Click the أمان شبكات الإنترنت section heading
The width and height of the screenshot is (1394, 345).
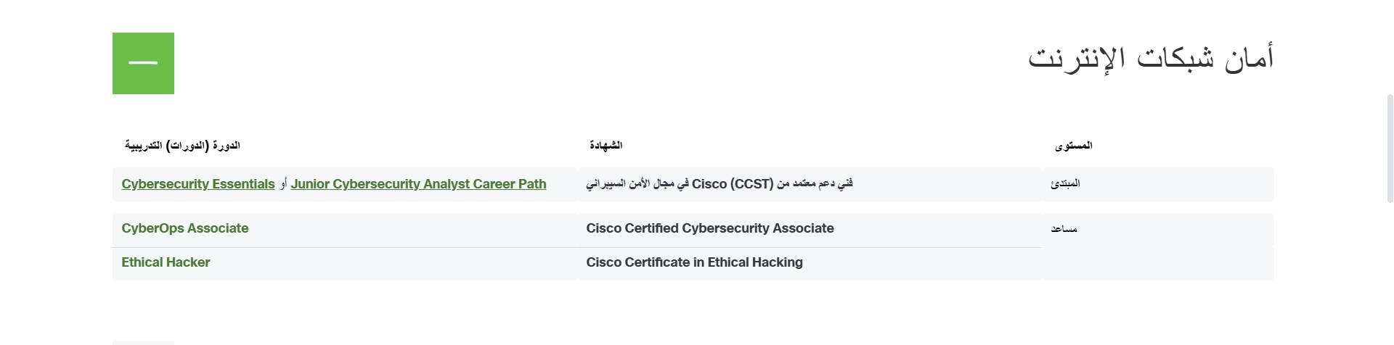[x=1151, y=58]
